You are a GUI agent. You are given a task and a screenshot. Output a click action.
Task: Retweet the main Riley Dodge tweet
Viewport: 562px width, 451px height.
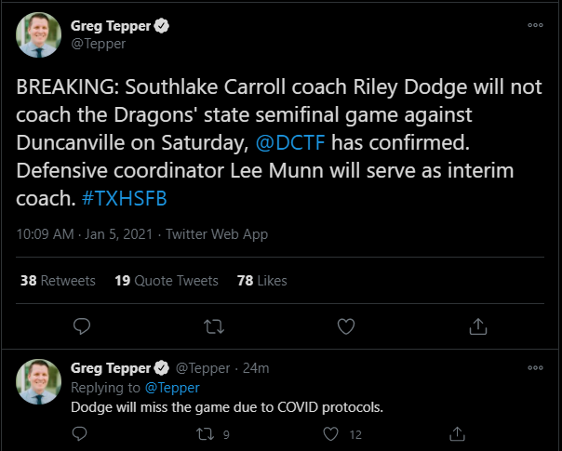pyautogui.click(x=213, y=326)
